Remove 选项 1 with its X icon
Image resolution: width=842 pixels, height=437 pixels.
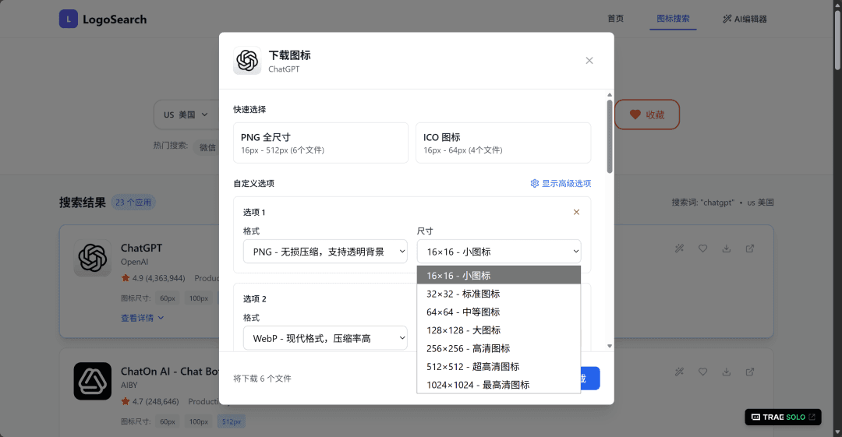[576, 212]
